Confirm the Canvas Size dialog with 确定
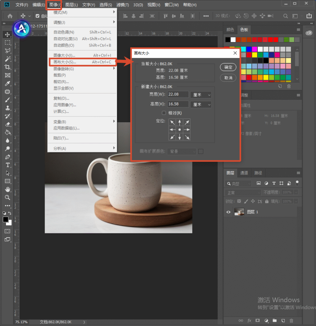The image size is (316, 326). [x=228, y=67]
